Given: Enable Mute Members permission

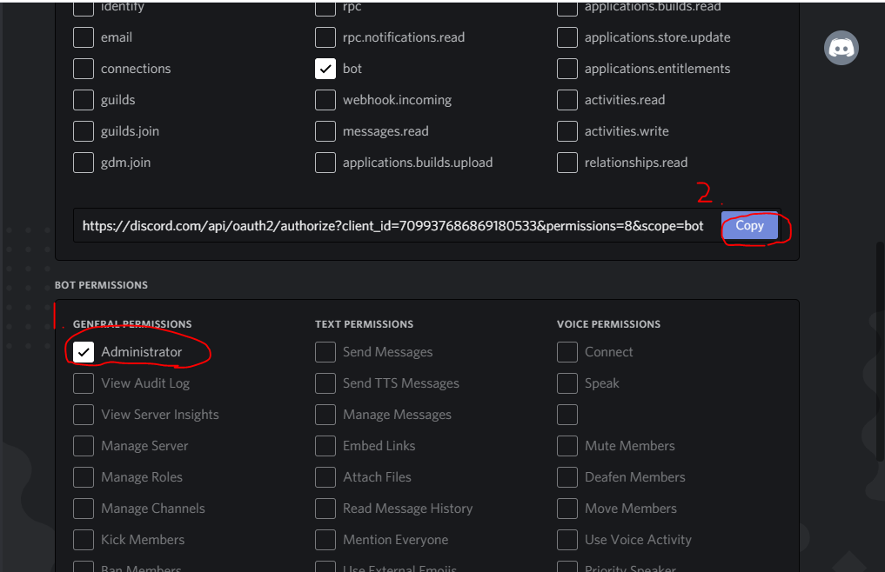Looking at the screenshot, I should point(567,446).
